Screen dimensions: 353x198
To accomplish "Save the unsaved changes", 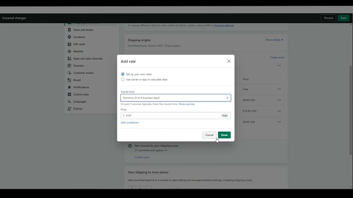I will [343, 18].
